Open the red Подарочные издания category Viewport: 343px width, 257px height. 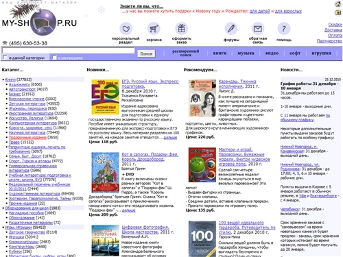(27, 137)
